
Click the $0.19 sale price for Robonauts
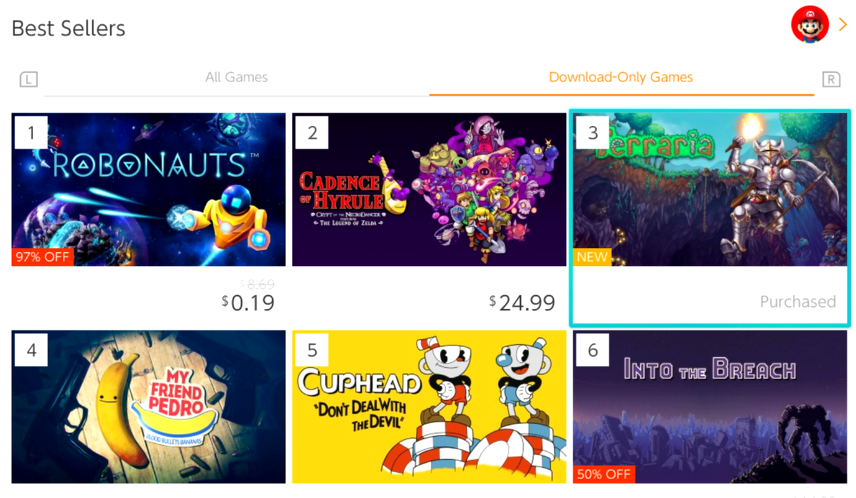coord(248,303)
